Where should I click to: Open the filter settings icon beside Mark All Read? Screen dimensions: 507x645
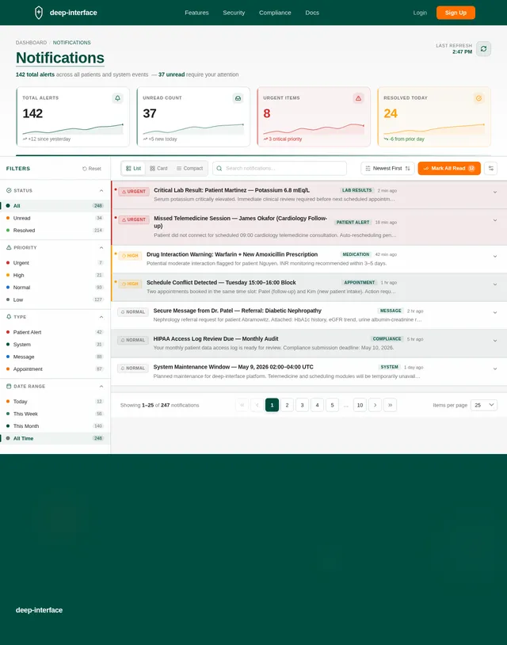click(x=491, y=168)
